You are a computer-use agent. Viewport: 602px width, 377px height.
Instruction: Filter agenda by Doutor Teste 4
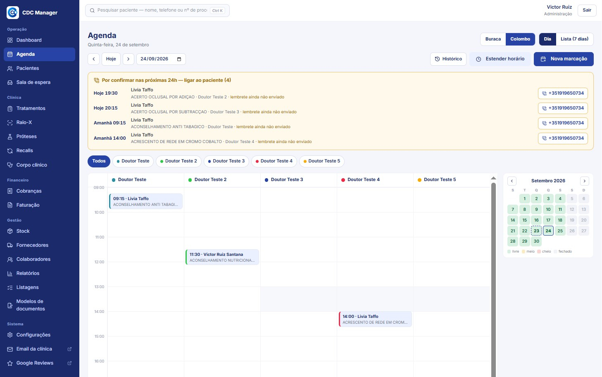click(274, 161)
